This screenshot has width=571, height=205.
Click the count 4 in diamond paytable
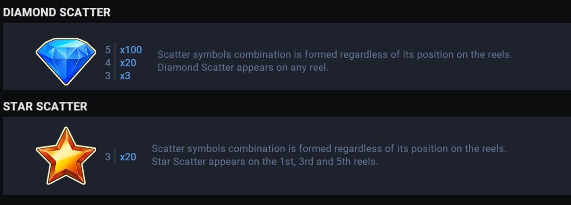108,63
